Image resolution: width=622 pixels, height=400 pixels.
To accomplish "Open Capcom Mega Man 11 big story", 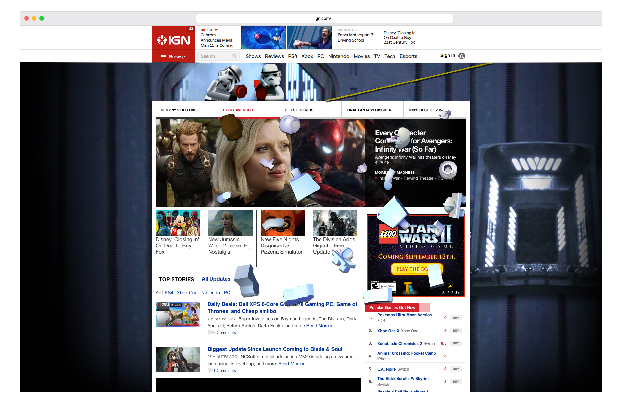I will pyautogui.click(x=217, y=40).
